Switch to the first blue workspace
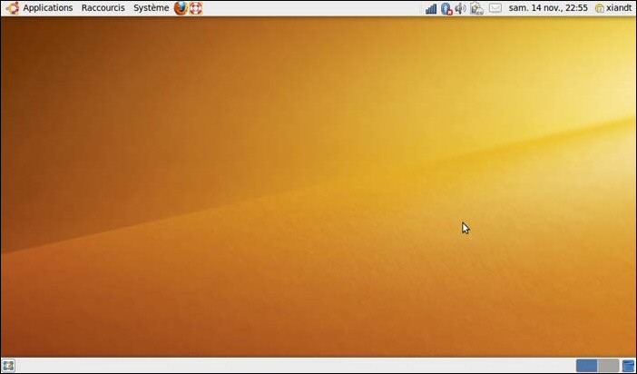Screen dimensions: 637x374 coord(586,366)
